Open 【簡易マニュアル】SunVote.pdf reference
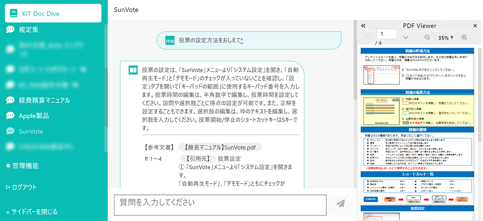 click(221, 147)
